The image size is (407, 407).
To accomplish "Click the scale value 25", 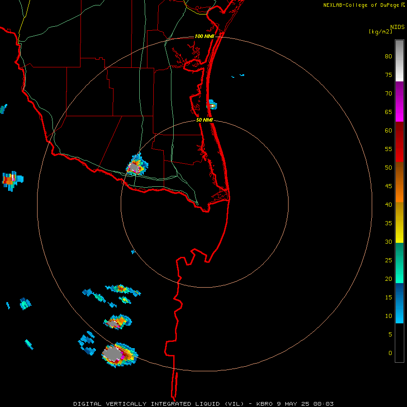I will [388, 260].
